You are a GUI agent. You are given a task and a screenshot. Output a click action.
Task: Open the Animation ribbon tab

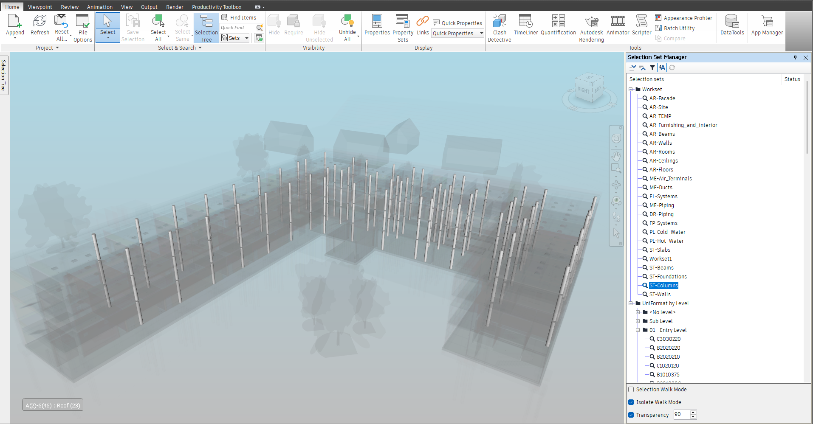[x=100, y=7]
